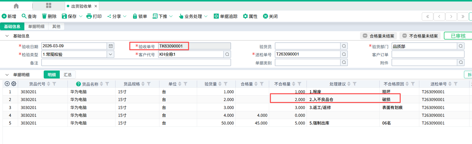Open the 保存 dropdown arrow
This screenshot has height=144, width=472.
(81, 16)
